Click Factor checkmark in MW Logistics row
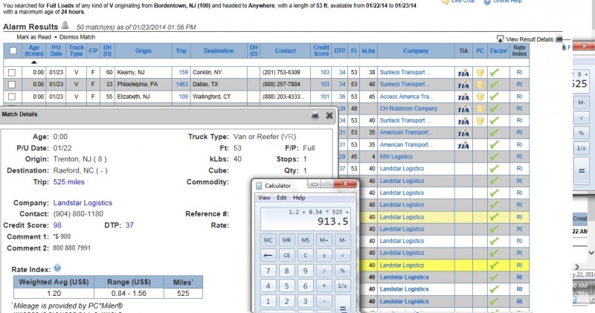 click(x=494, y=157)
